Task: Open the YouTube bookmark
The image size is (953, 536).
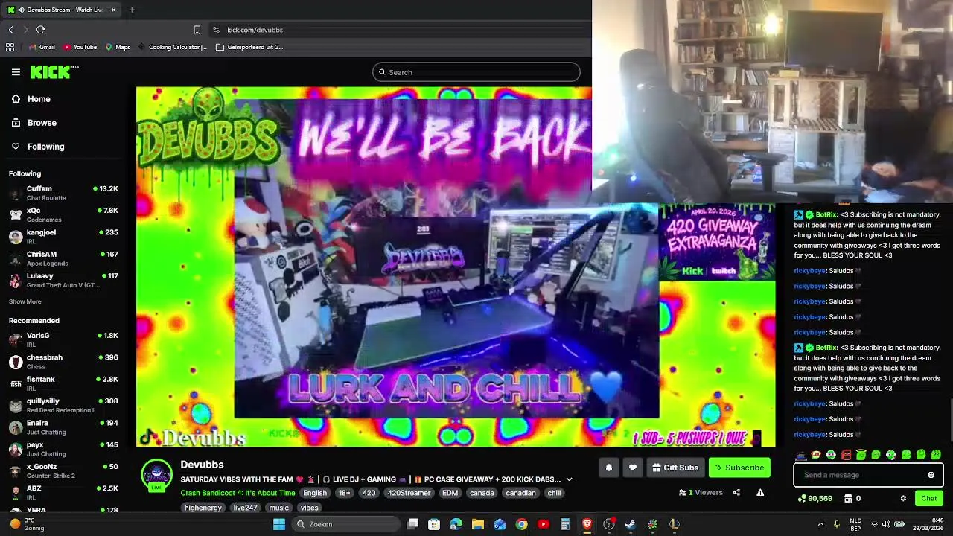Action: (x=80, y=47)
